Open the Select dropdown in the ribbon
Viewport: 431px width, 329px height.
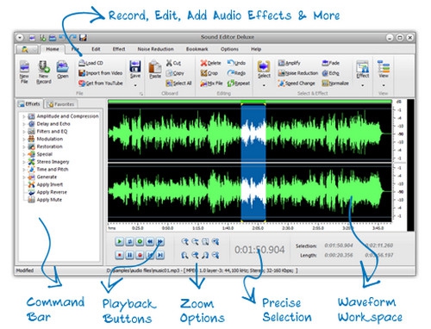coord(264,85)
